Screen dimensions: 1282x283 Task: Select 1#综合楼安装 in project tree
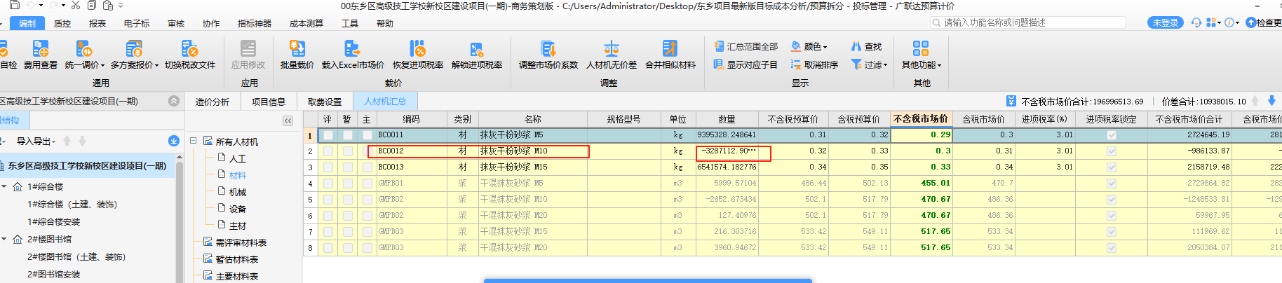(x=54, y=221)
